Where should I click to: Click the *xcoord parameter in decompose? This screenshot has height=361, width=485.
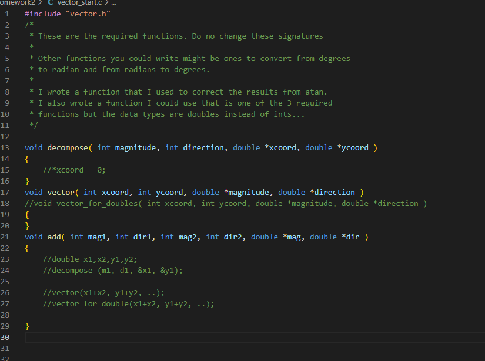tap(280, 147)
